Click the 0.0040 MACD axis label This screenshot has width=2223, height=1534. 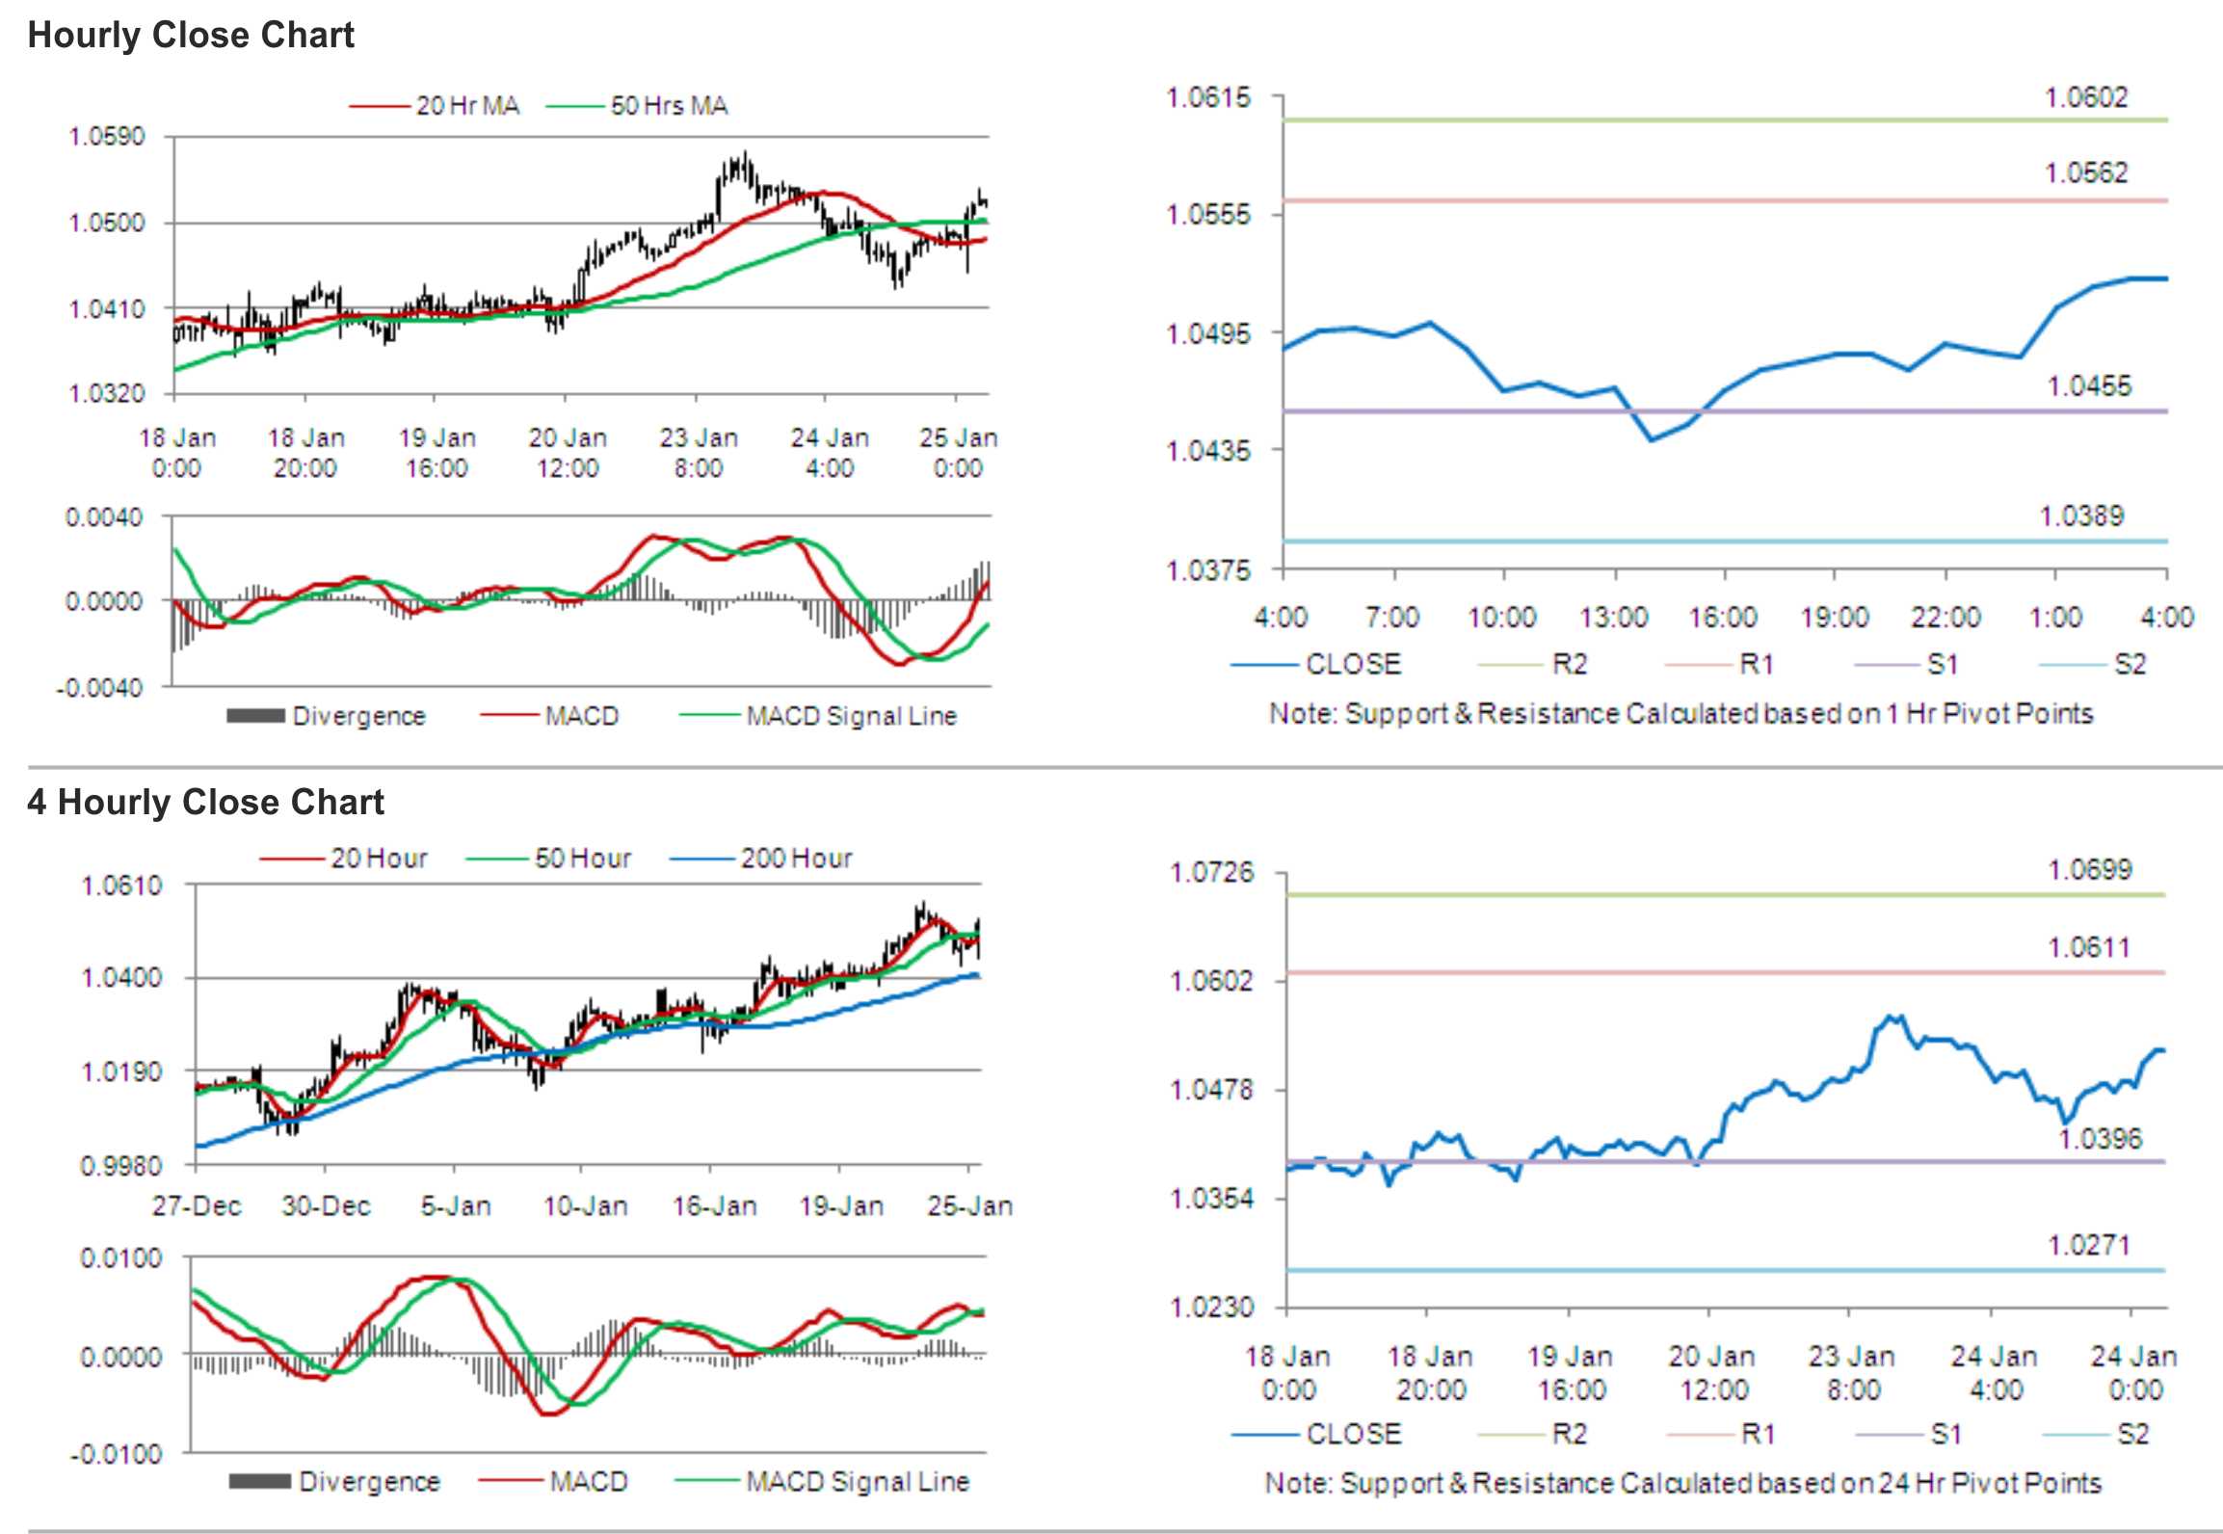tap(104, 517)
